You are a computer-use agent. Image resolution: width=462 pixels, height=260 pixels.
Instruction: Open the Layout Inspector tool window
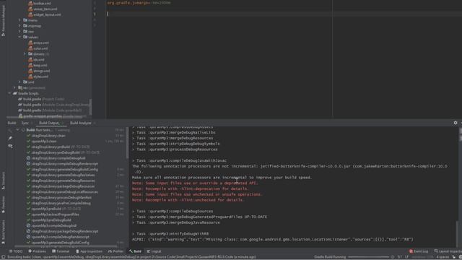448,251
